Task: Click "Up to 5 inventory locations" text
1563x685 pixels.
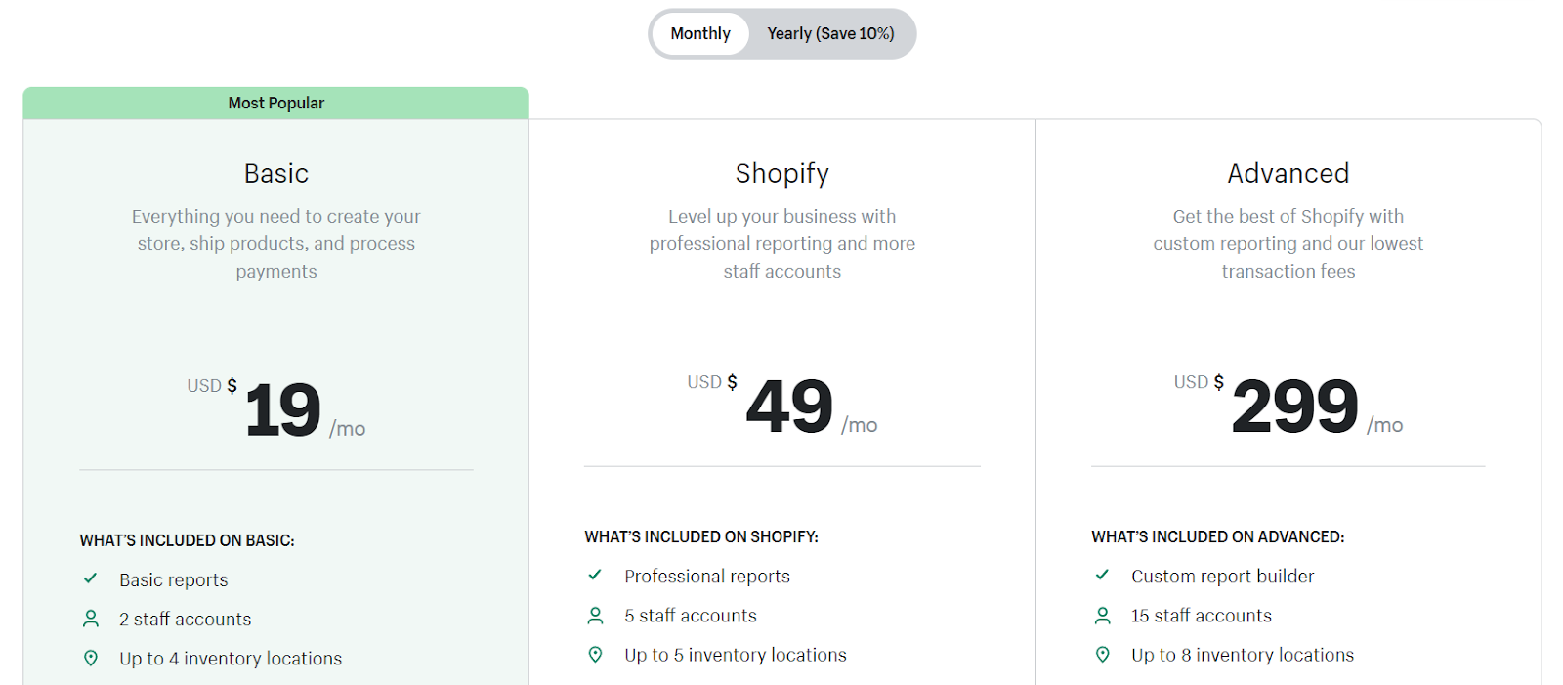Action: 736,655
